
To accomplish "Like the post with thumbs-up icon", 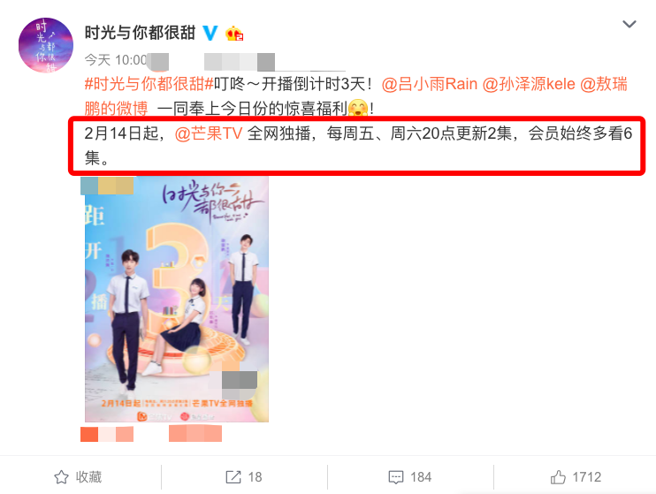I will (x=558, y=477).
